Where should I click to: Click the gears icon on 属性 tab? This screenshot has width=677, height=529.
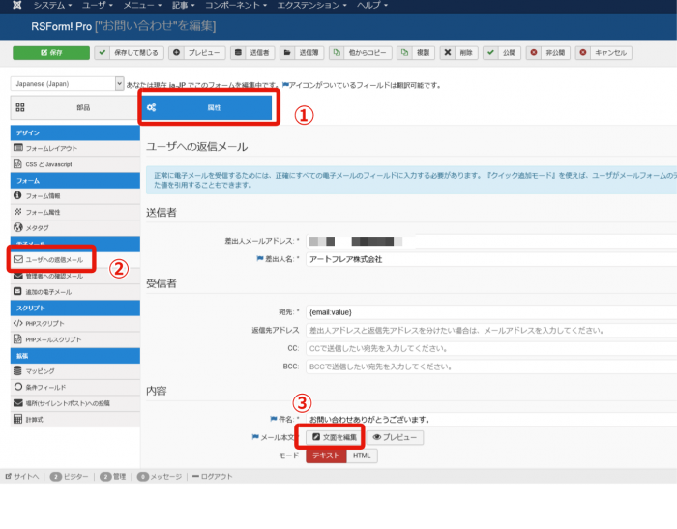click(x=151, y=107)
